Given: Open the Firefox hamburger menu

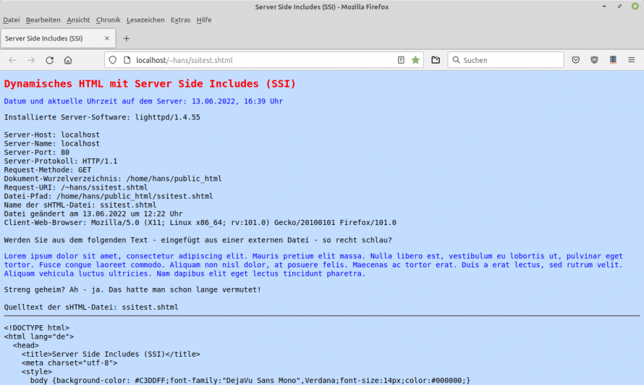Looking at the screenshot, I should tap(631, 60).
